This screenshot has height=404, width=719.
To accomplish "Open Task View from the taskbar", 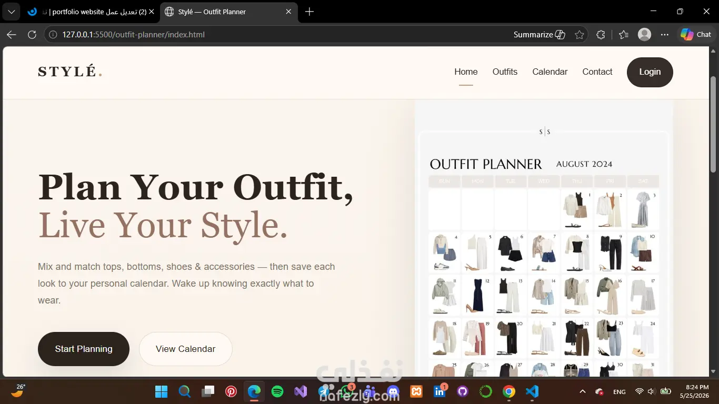I will [208, 391].
